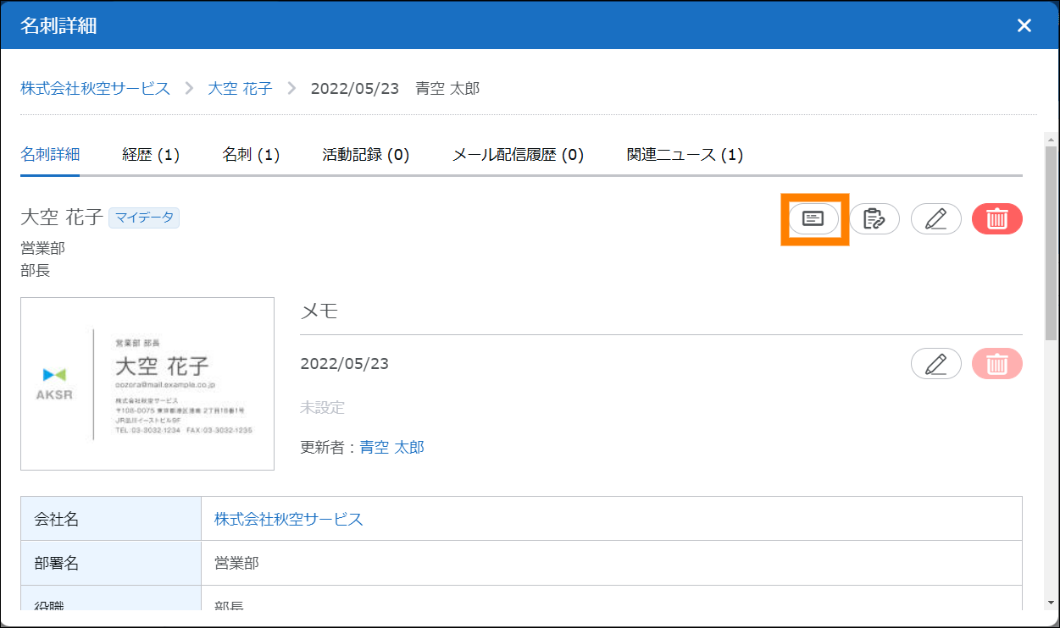Open the 名刺 (1) tab

coord(251,155)
